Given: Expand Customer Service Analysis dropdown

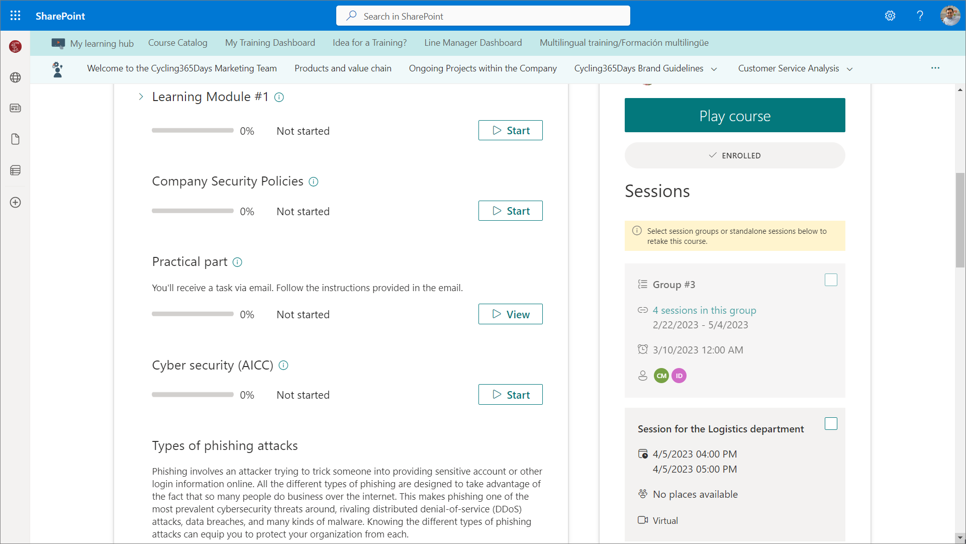Looking at the screenshot, I should pos(849,69).
